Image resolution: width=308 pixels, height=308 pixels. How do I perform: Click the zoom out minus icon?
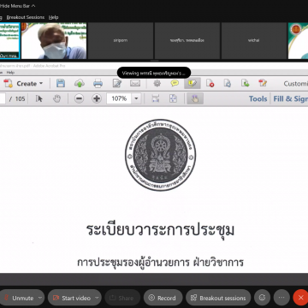coord(79,98)
